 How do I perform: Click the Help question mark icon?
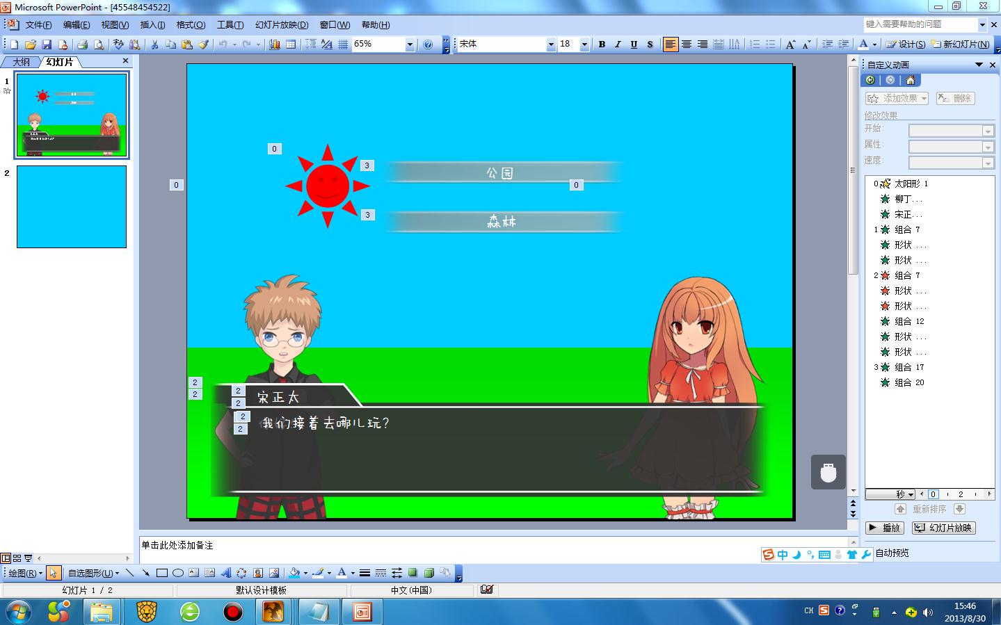pos(428,44)
